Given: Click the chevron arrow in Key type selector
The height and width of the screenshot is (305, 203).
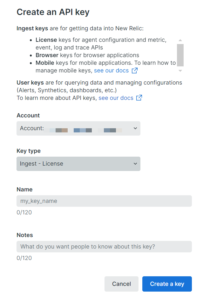Looking at the screenshot, I should pos(135,164).
